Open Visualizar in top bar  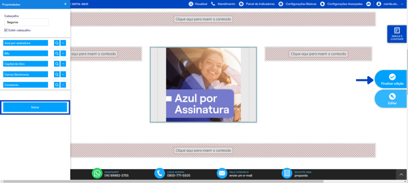pos(198,4)
